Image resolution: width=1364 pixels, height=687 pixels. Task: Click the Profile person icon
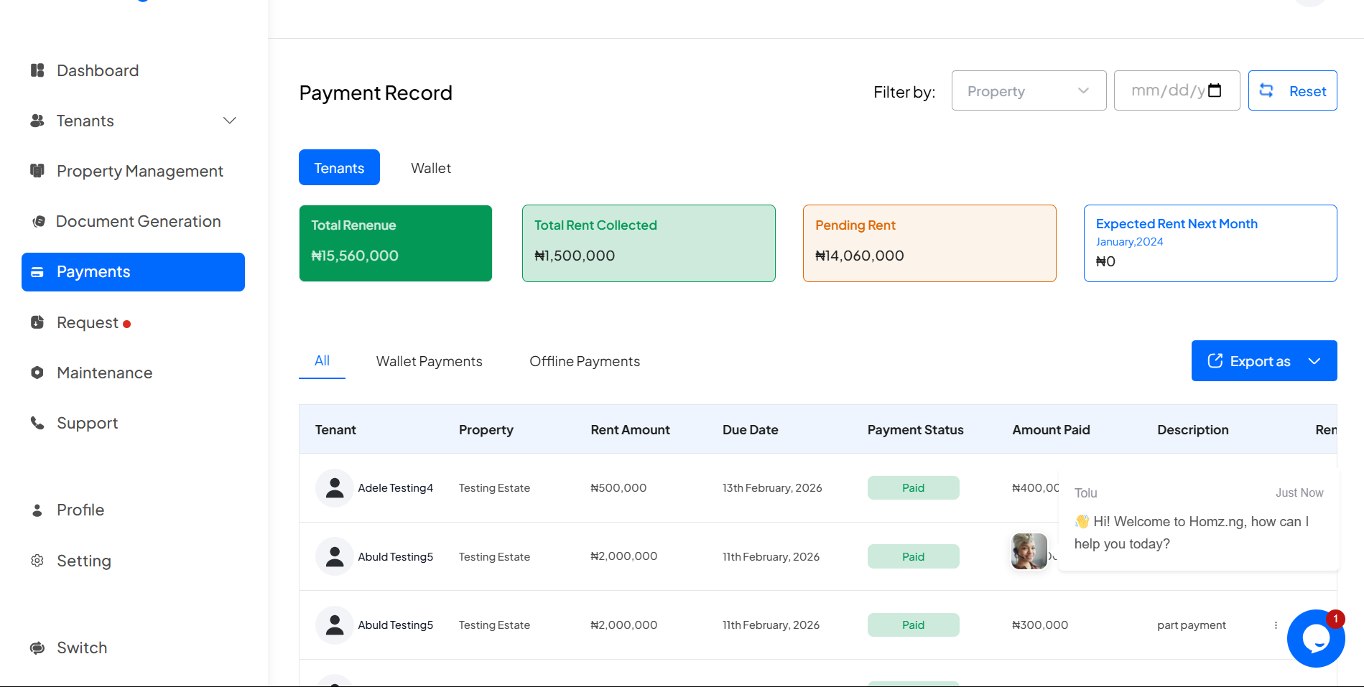tap(37, 510)
